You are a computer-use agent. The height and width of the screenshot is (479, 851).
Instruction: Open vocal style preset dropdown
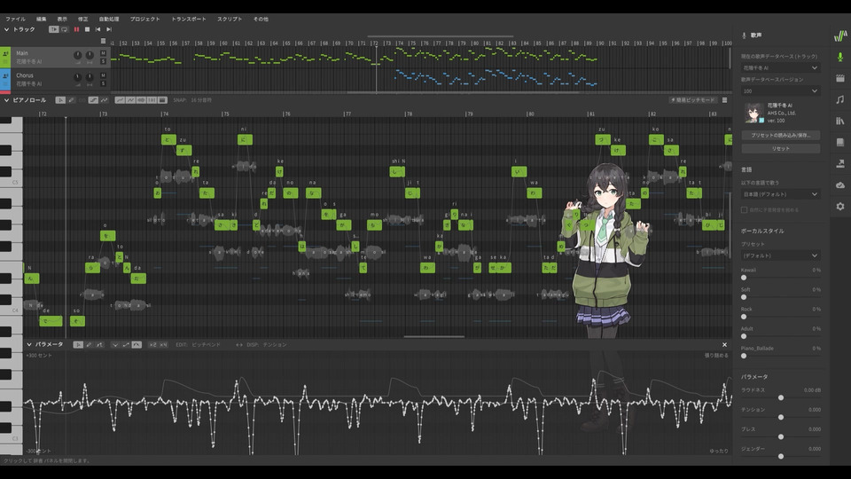(780, 255)
